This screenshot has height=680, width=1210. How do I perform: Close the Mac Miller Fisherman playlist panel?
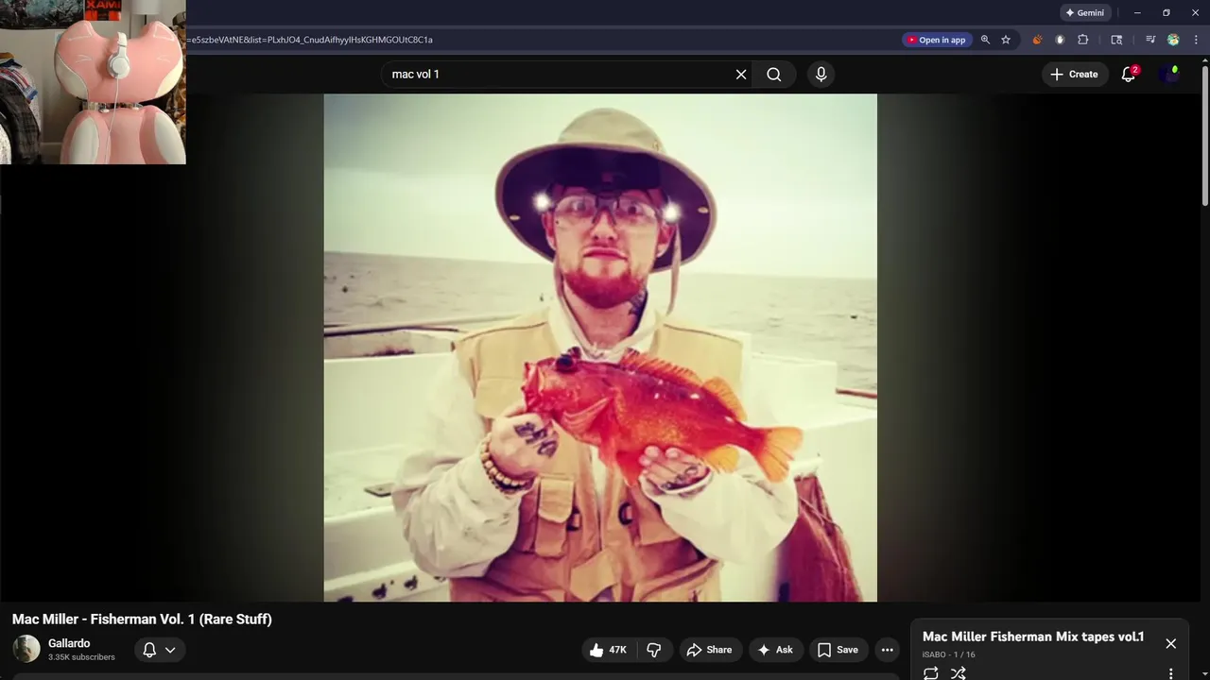tap(1171, 643)
